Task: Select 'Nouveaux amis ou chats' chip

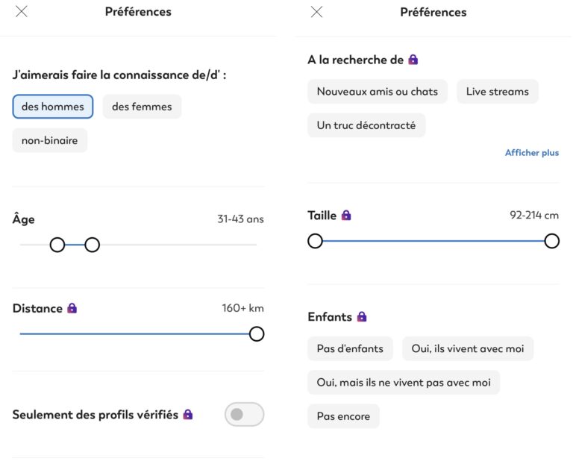Action: (378, 91)
